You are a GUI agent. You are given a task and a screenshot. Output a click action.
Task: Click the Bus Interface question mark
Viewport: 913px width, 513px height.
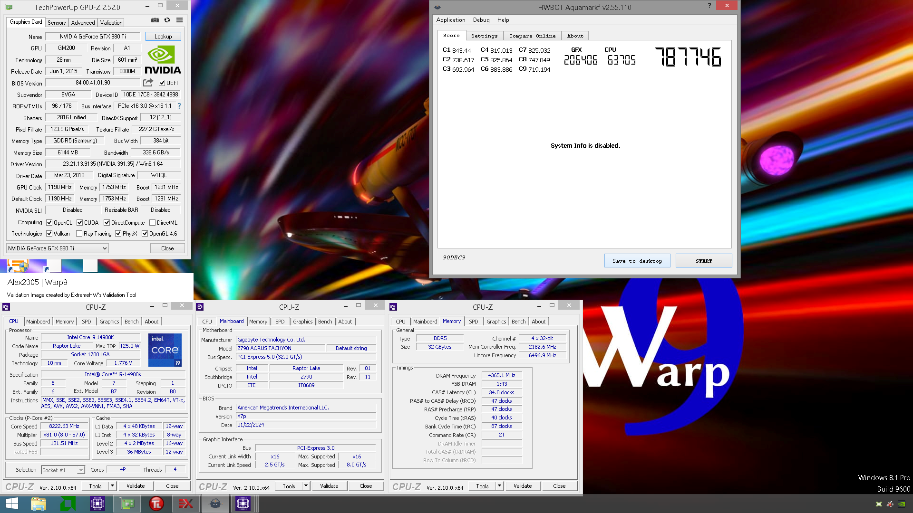click(x=179, y=106)
